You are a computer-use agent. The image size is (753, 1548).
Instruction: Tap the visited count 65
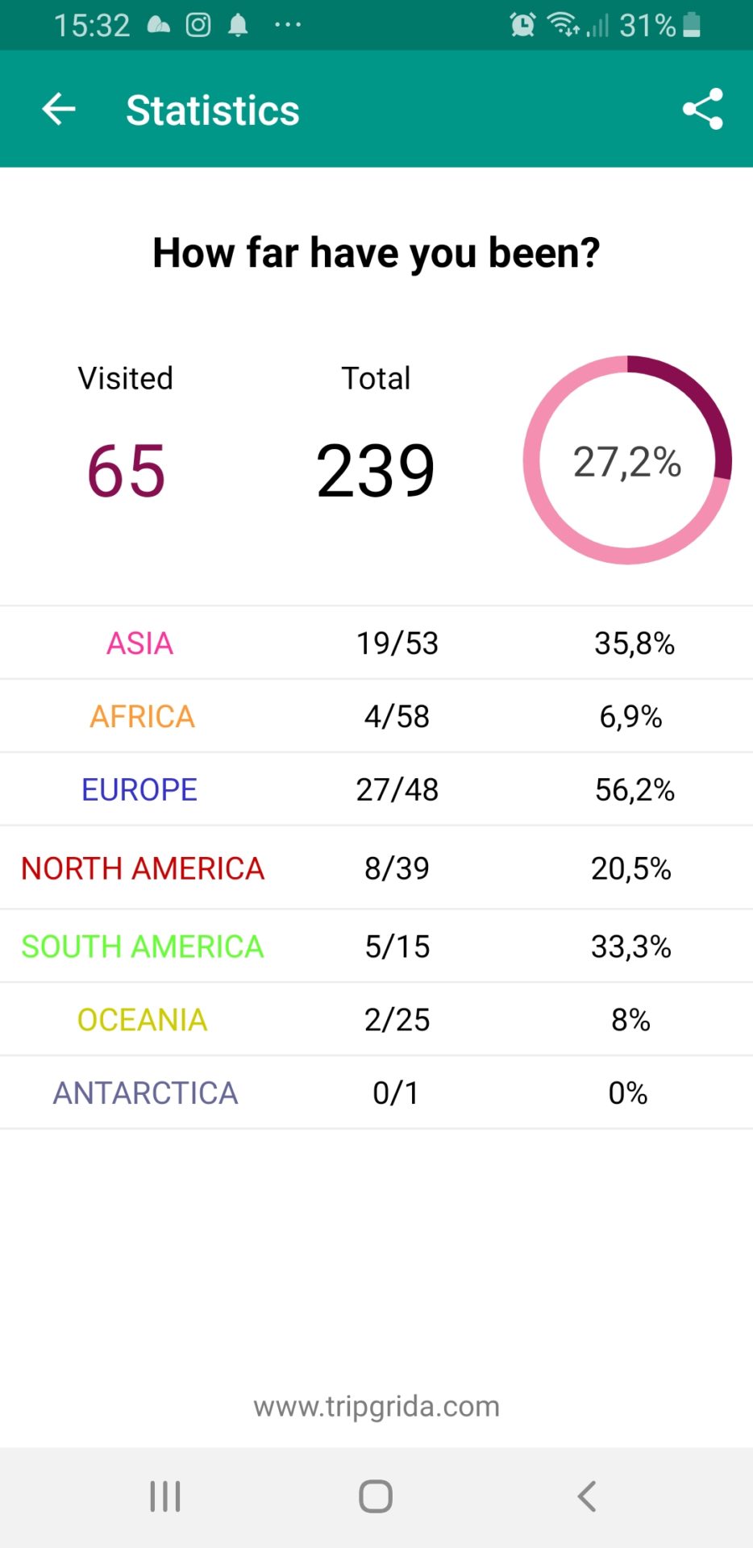(126, 471)
